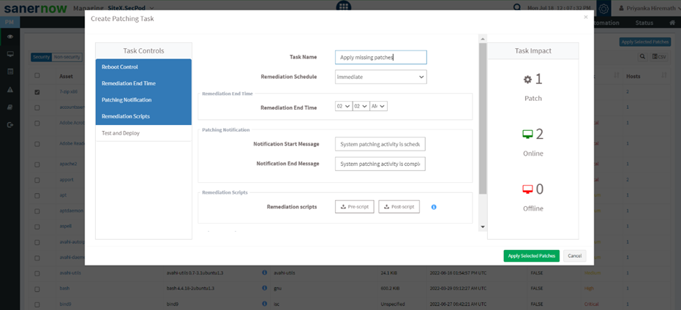Open the calendar sidebar icon
681x310 pixels.
click(10, 72)
